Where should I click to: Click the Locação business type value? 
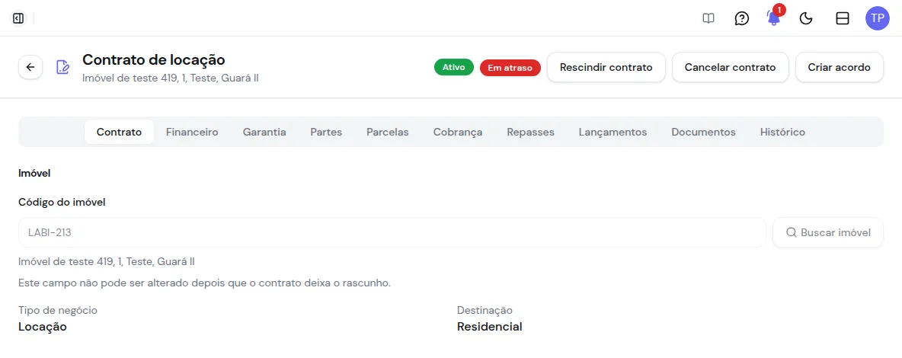coord(43,327)
